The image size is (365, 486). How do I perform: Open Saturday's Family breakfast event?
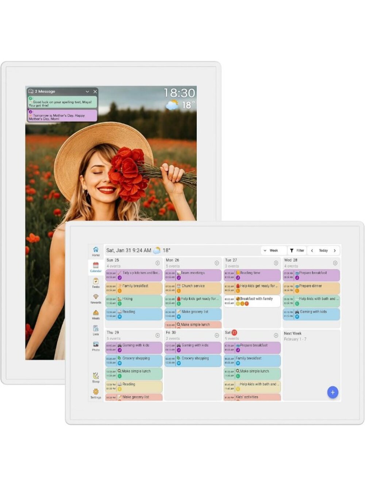point(252,361)
